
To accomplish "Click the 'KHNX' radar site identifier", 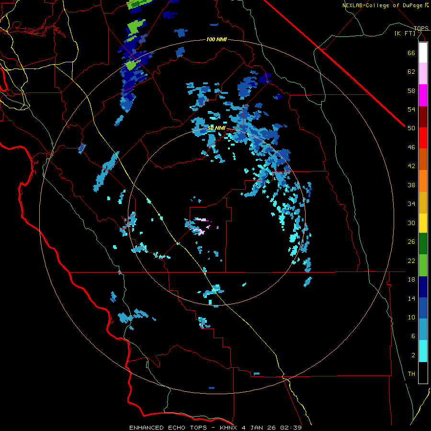I will (229, 428).
